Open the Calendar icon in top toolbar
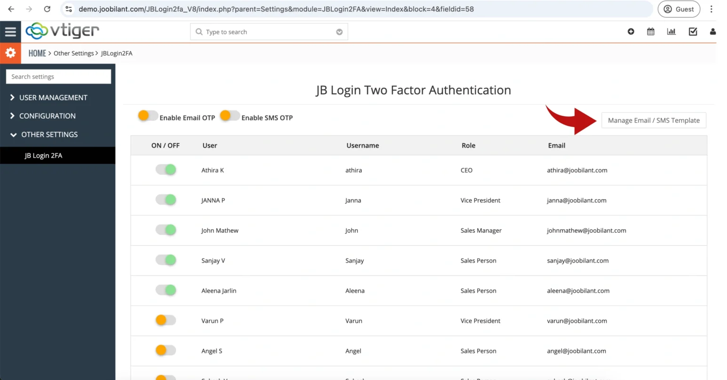This screenshot has width=727, height=380. (651, 31)
